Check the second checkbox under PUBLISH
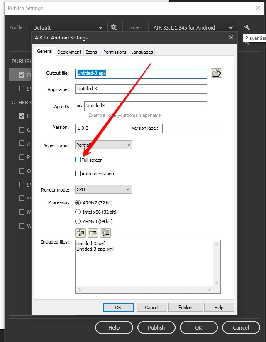 pos(22,89)
